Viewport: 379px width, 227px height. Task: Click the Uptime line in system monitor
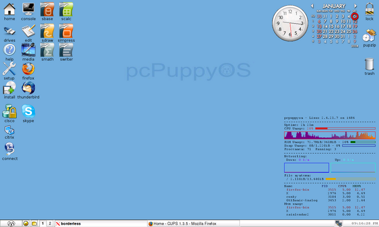click(298, 125)
